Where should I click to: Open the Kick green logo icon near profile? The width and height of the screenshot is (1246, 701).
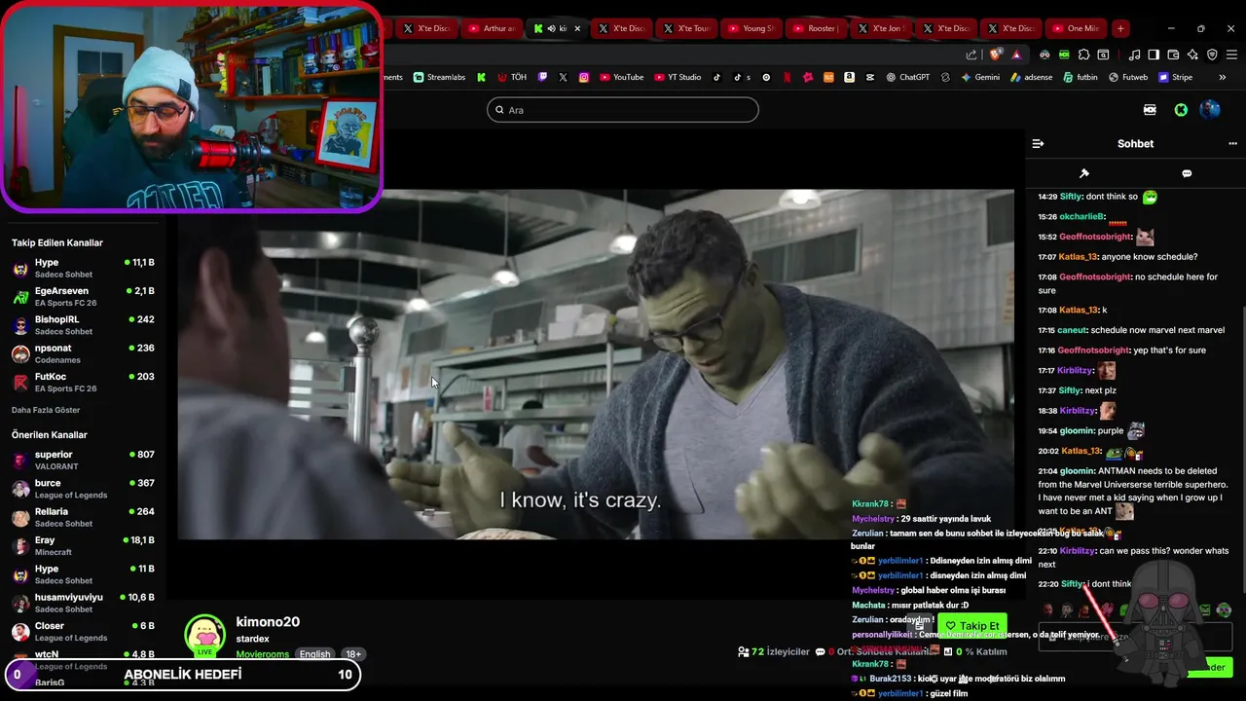[1181, 110]
